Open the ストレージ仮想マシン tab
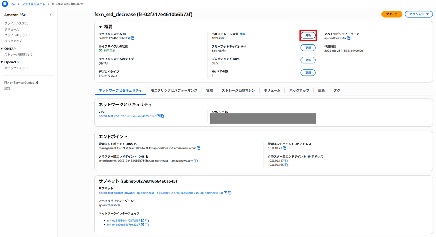Screen dimensions: 436x237 pos(238,90)
